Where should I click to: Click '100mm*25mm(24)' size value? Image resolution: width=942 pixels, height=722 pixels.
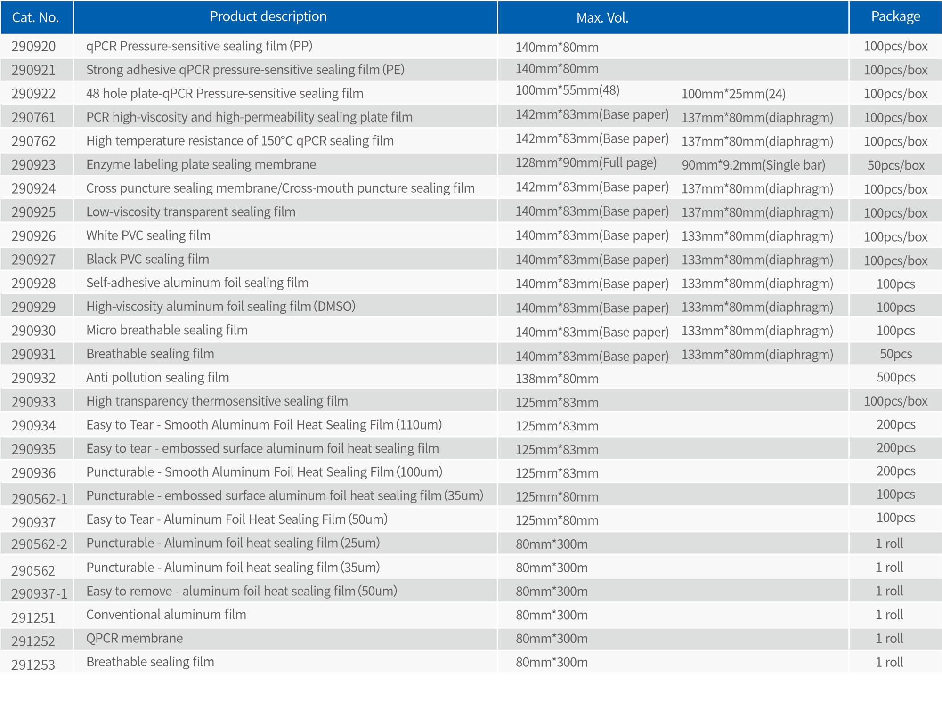733,94
